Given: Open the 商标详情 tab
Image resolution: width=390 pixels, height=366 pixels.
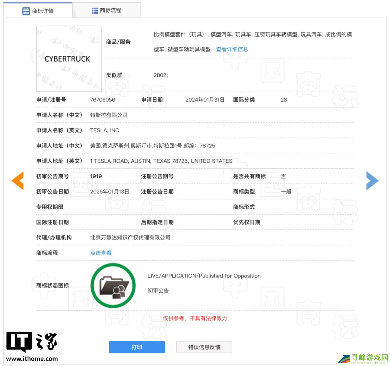Looking at the screenshot, I should coord(38,11).
